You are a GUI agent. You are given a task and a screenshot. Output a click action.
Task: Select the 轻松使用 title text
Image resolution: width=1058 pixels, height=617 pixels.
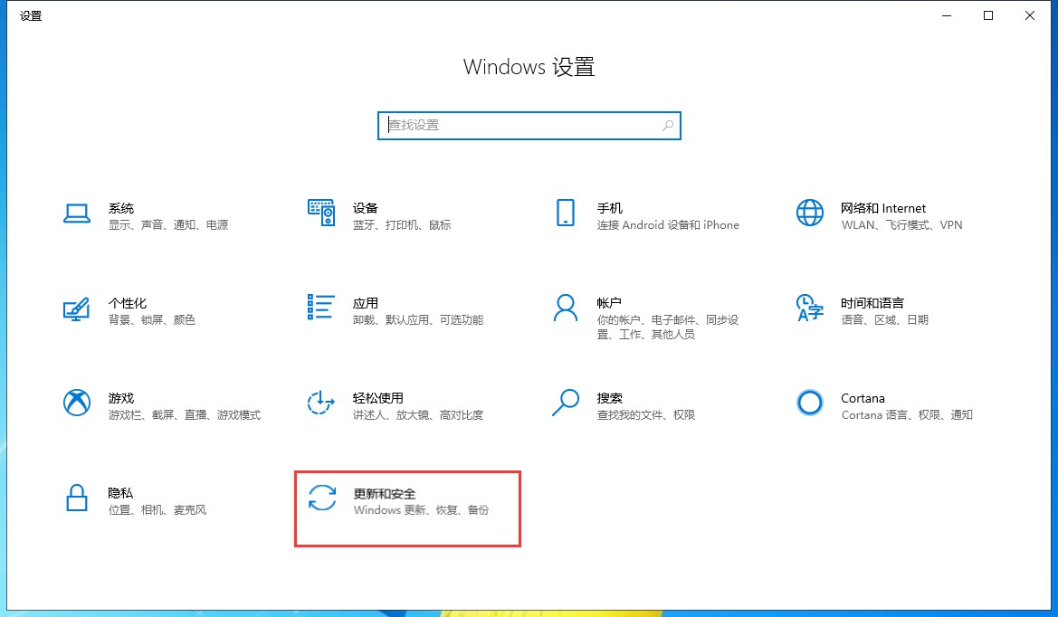pyautogui.click(x=378, y=399)
